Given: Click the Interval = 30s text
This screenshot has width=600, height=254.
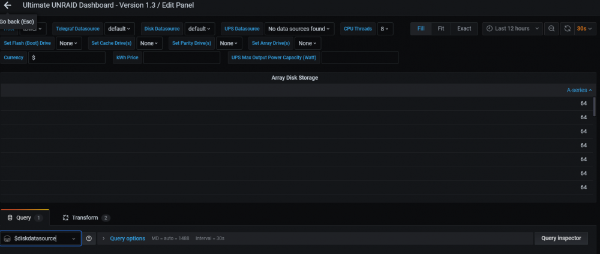Looking at the screenshot, I should click(x=209, y=238).
